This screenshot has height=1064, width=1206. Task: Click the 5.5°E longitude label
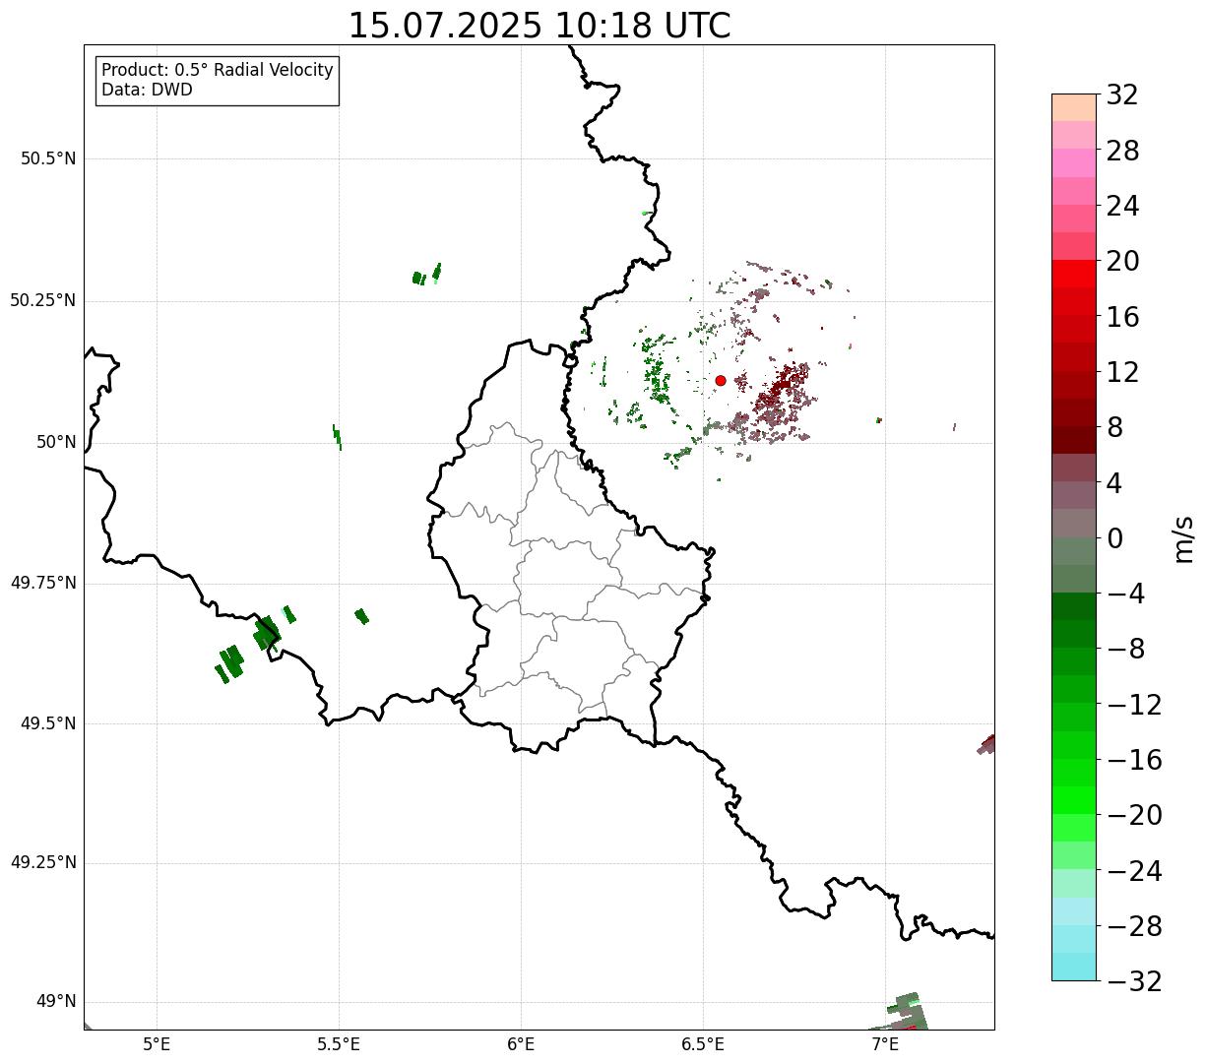tap(339, 1044)
